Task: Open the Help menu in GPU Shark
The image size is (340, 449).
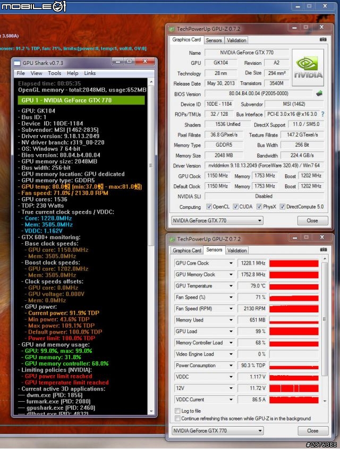Action: 72,73
